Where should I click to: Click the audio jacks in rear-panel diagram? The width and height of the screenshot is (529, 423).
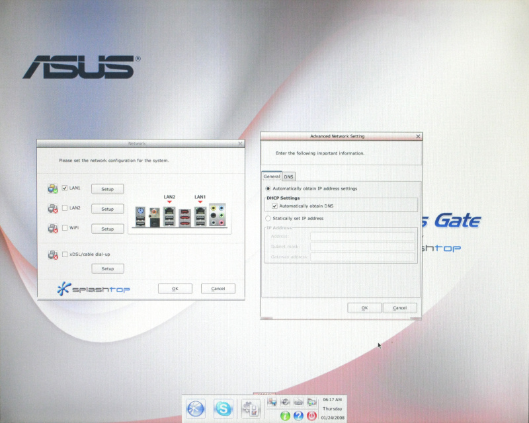click(x=218, y=214)
